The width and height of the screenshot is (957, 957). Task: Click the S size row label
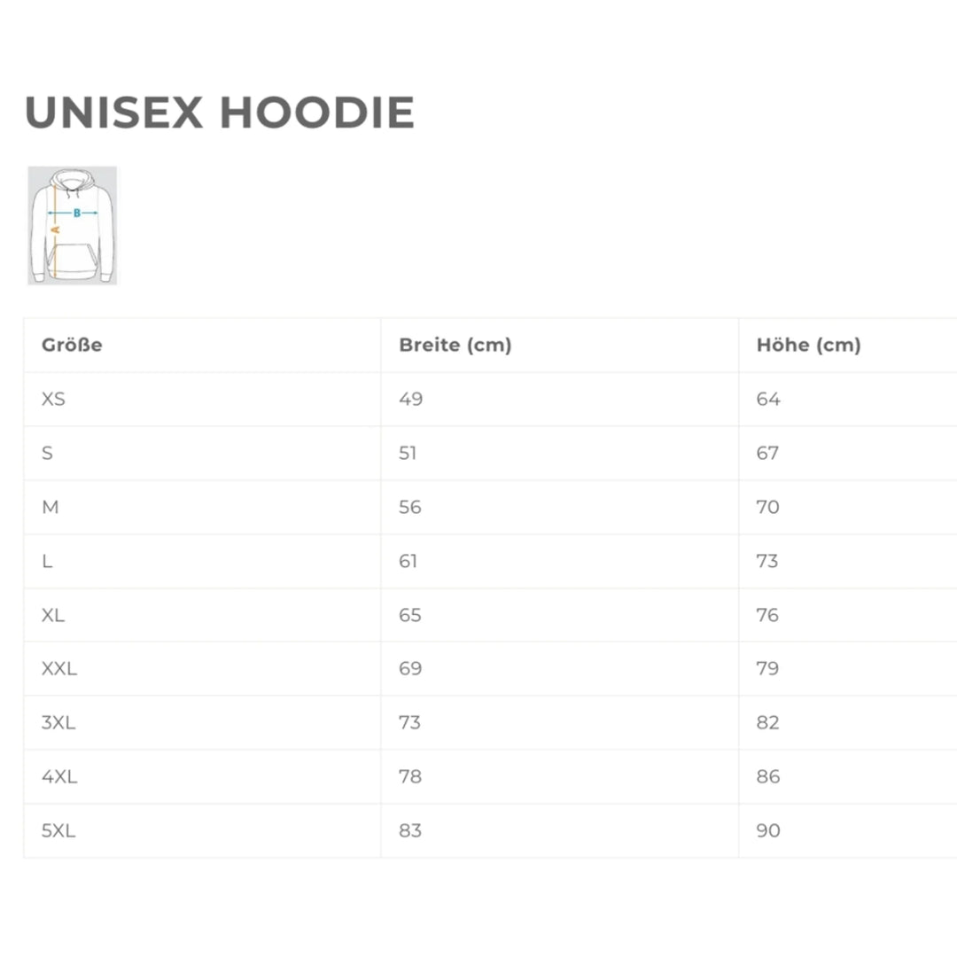48,454
